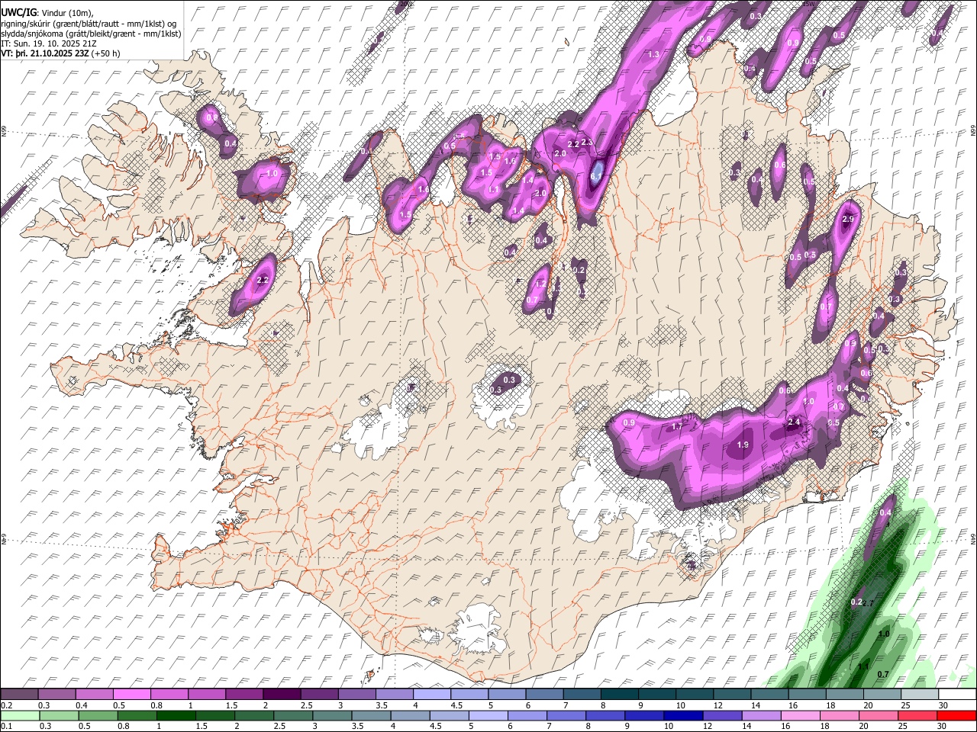This screenshot has width=977, height=732.
Task: Click the pale gray upper swatch between 25 and 30
Action: coord(919,695)
